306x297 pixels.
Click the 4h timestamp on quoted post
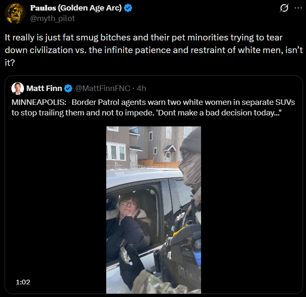tap(142, 88)
